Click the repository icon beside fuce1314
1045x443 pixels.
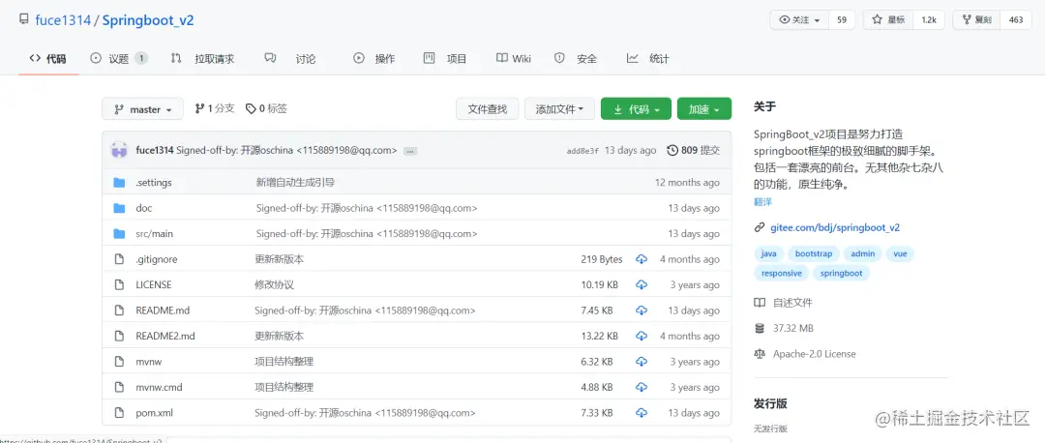pos(24,19)
